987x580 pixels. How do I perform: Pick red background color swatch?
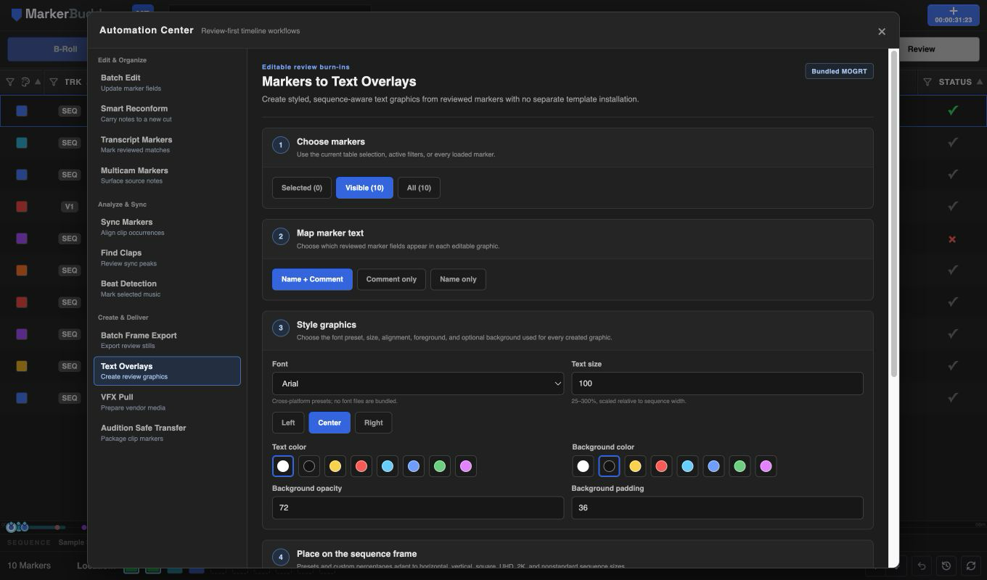661,466
